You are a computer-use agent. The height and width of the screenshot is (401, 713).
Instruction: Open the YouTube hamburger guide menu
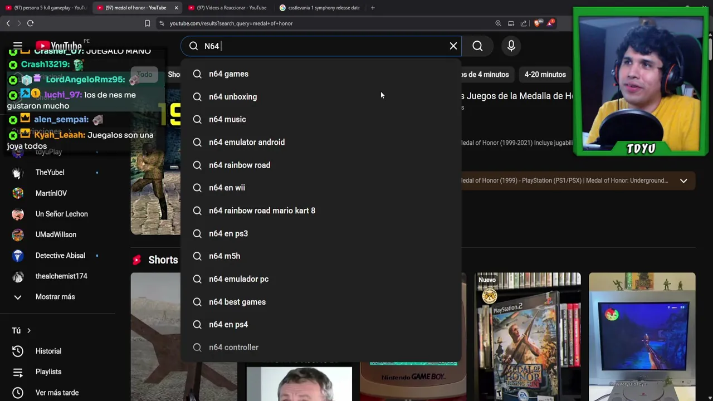click(18, 46)
